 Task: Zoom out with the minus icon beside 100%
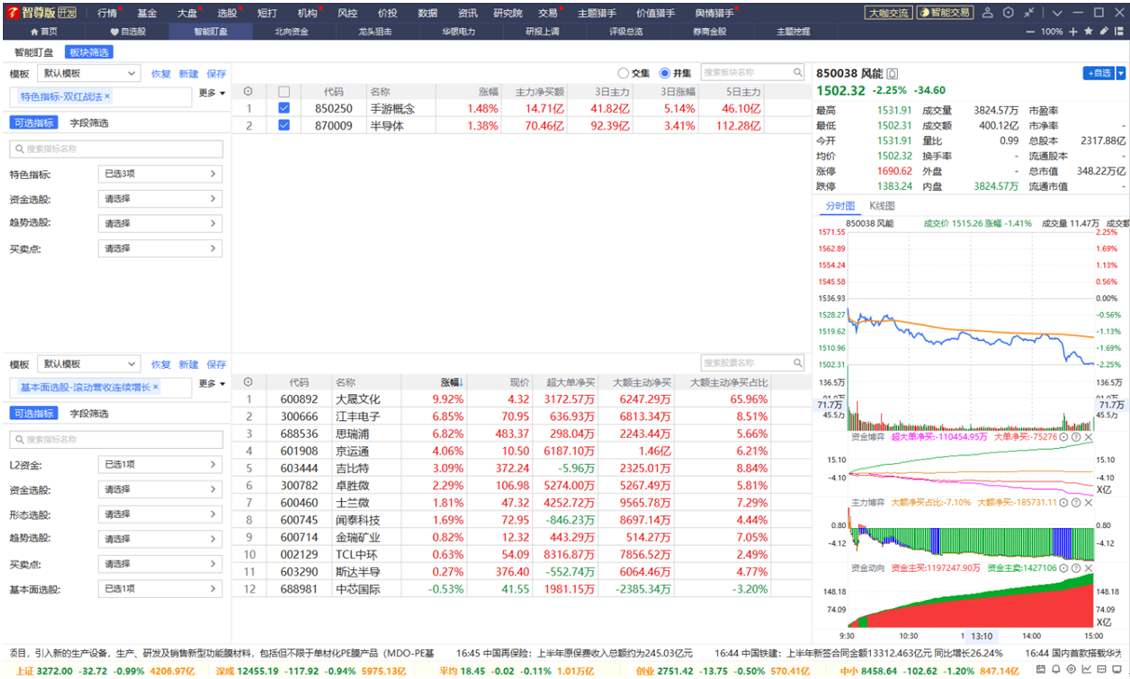pyautogui.click(x=1030, y=32)
